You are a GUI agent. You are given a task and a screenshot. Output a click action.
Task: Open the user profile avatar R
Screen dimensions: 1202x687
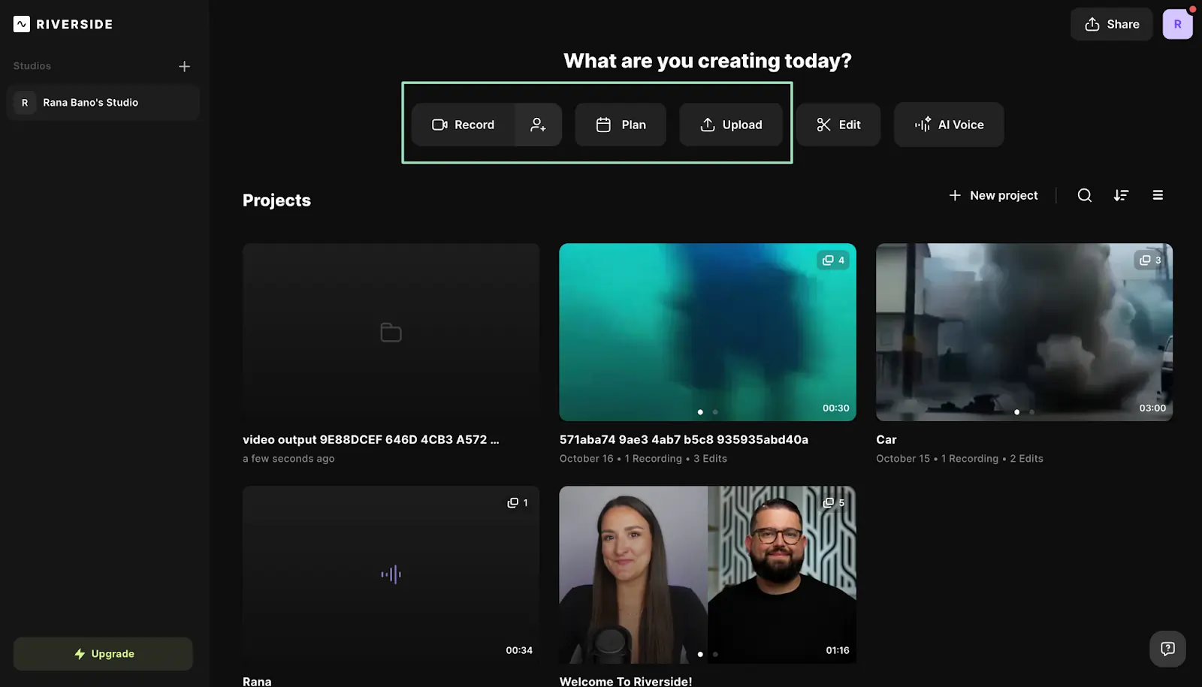pos(1177,24)
